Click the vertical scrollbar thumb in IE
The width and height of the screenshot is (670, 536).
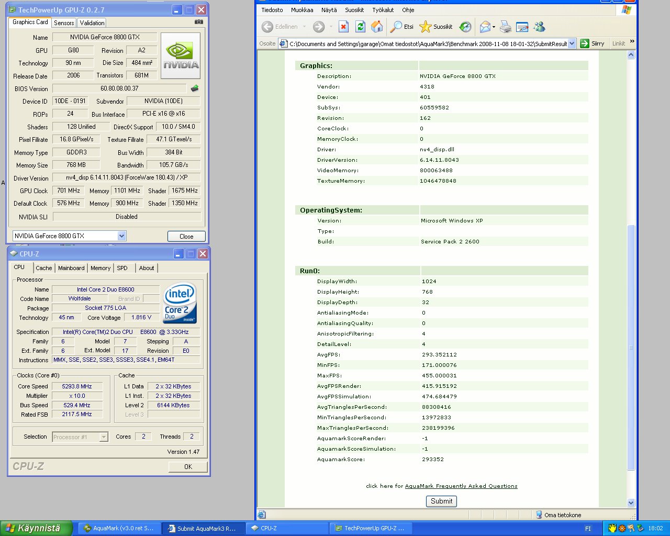click(631, 348)
